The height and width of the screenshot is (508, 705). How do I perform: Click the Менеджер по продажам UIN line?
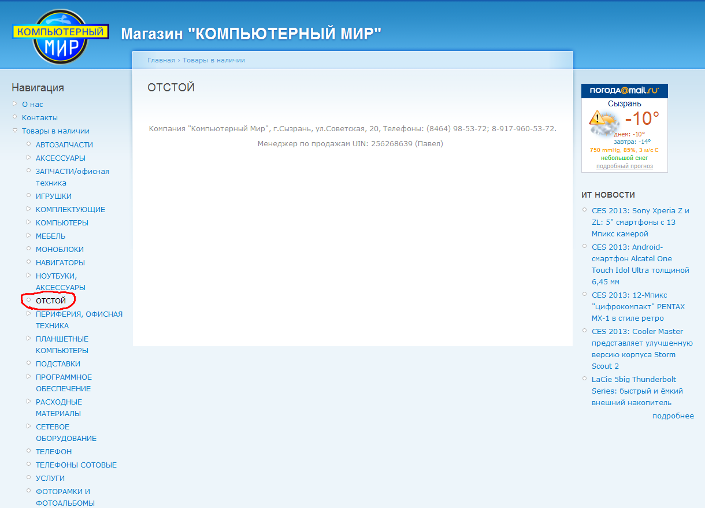point(350,144)
